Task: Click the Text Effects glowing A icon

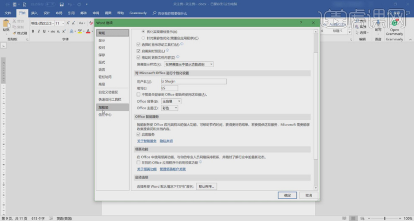Action: click(72, 31)
